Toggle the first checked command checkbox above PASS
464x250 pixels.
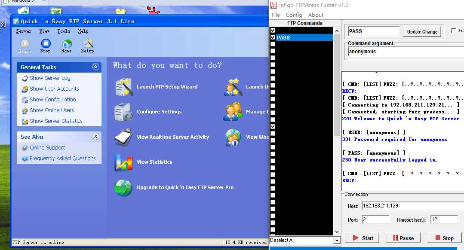(x=273, y=30)
